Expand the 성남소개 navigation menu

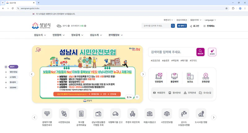pyautogui.click(x=96, y=35)
